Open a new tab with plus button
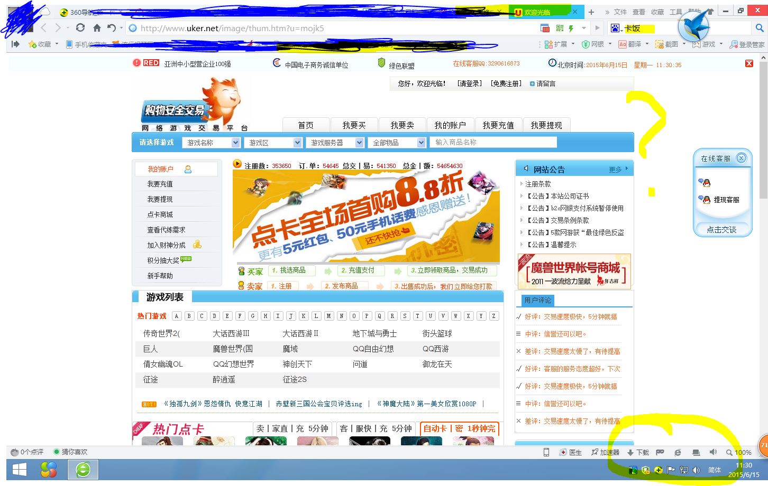 591,12
